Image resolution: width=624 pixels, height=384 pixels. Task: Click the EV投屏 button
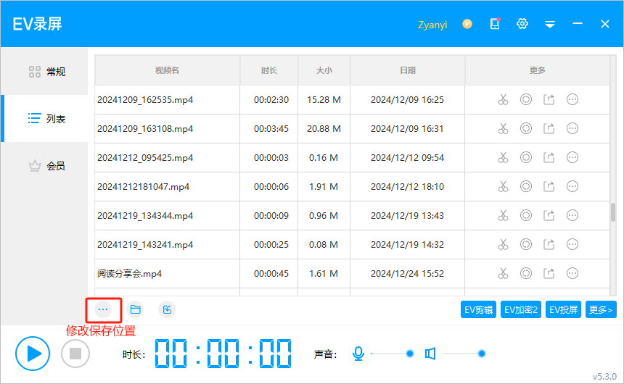pos(564,310)
